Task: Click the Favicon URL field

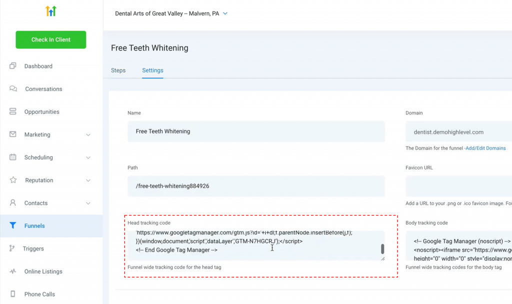Action: 459,186
